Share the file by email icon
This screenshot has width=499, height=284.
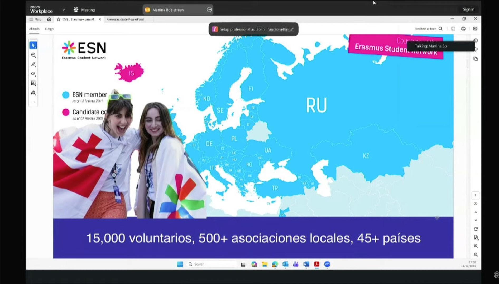475,29
